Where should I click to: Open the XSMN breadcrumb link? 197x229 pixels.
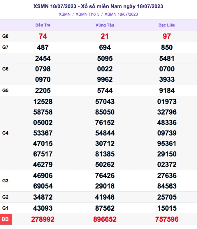pyautogui.click(x=65, y=14)
